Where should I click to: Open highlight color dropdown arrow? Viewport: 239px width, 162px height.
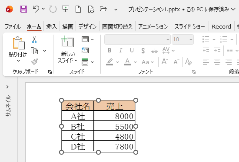[117, 62]
